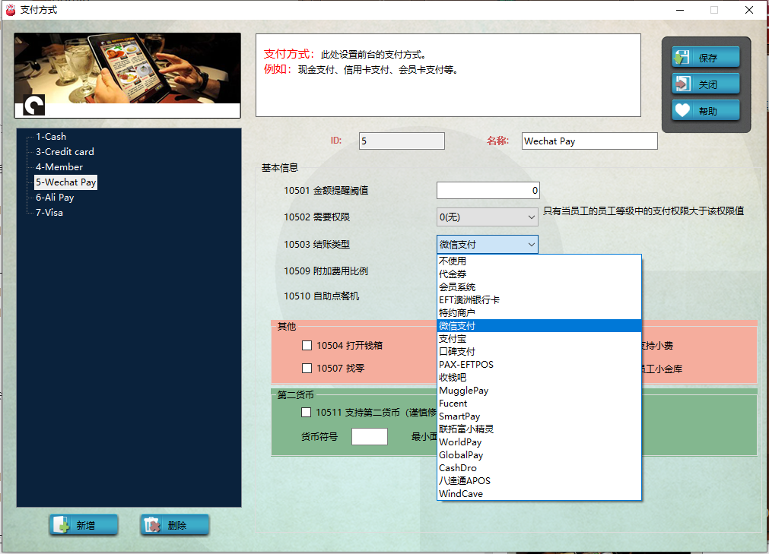Choose 八達通APOS in dropdown list
This screenshot has width=769, height=554.
click(539, 481)
